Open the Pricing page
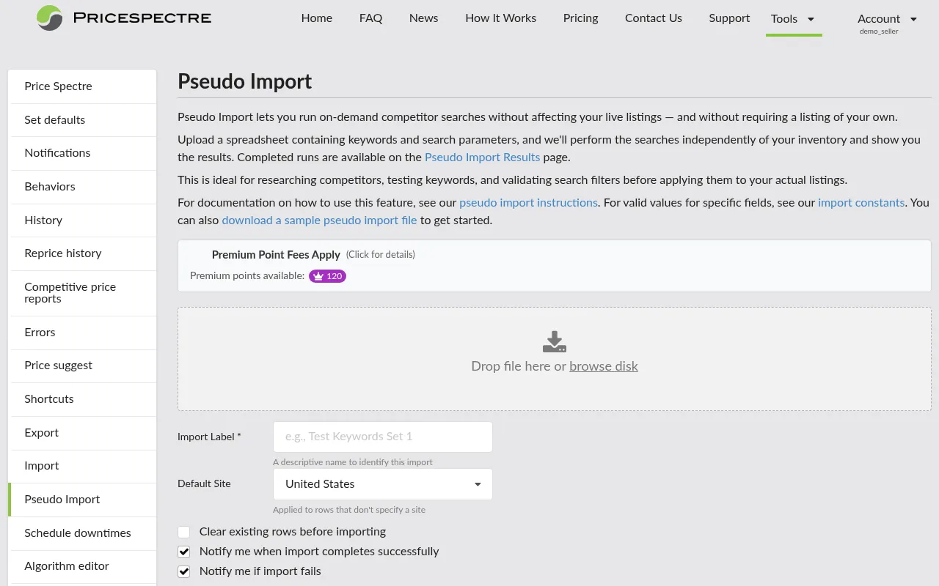Viewport: 939px width, 586px height. [580, 18]
